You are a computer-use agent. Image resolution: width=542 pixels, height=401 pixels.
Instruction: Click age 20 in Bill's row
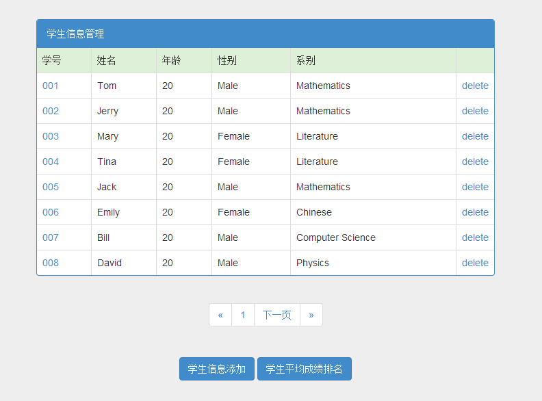pyautogui.click(x=167, y=237)
